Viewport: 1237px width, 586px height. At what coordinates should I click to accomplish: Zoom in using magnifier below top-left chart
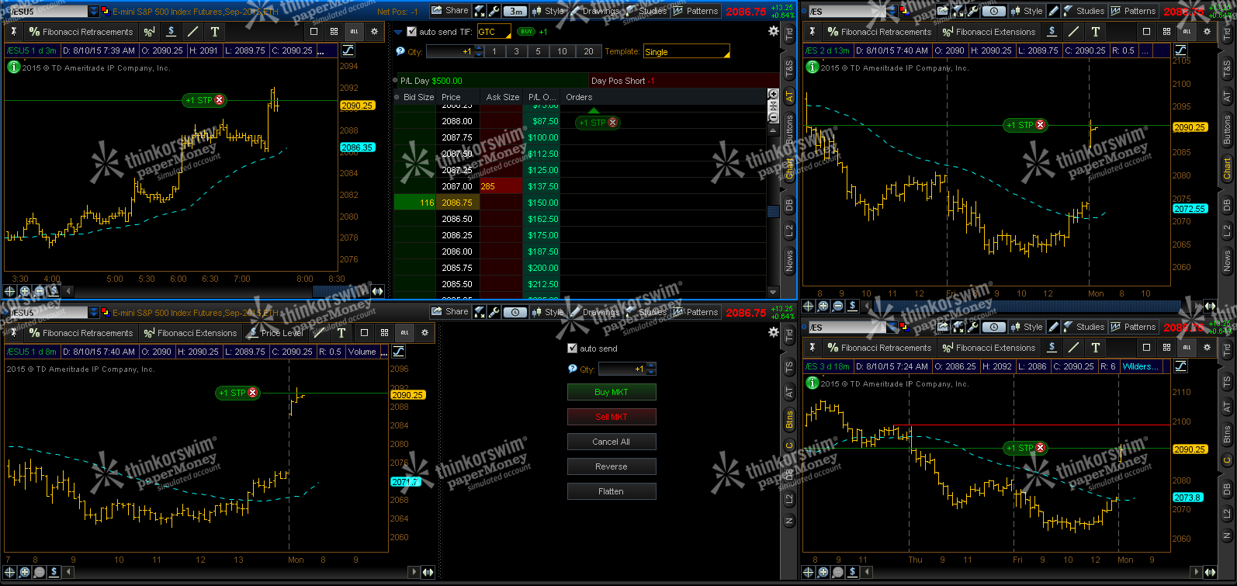[25, 291]
